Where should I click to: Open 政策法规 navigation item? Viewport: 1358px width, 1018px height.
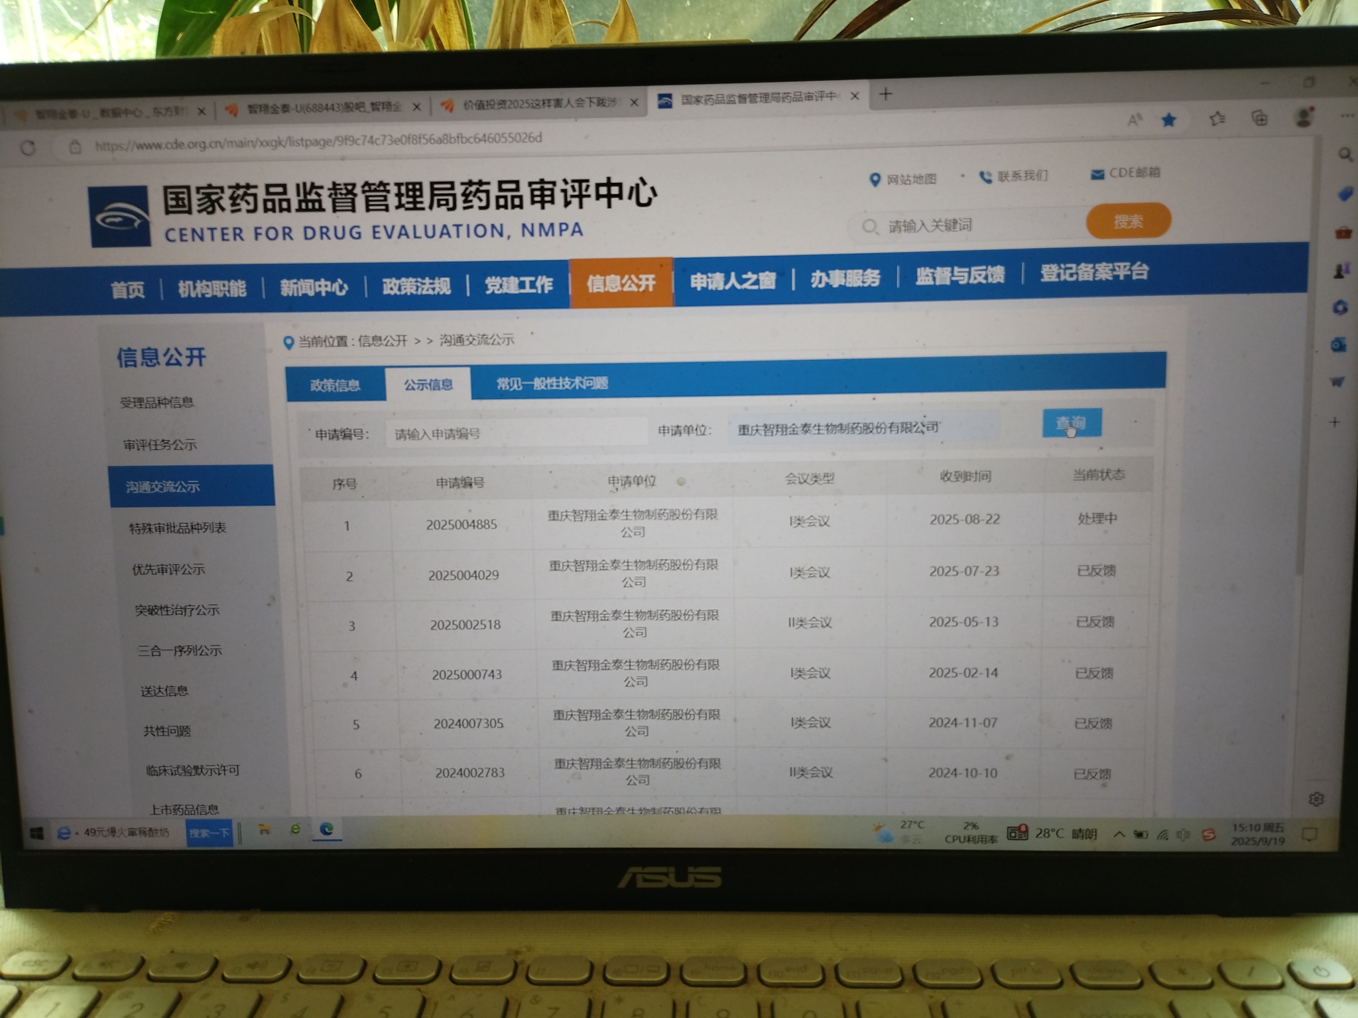(416, 286)
